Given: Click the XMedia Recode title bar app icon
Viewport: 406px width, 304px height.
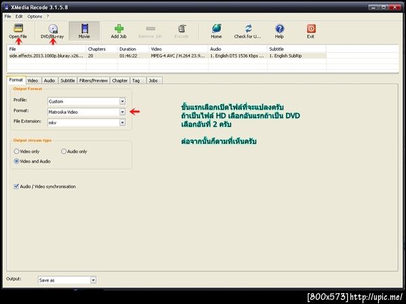Looking at the screenshot, I should [x=7, y=7].
